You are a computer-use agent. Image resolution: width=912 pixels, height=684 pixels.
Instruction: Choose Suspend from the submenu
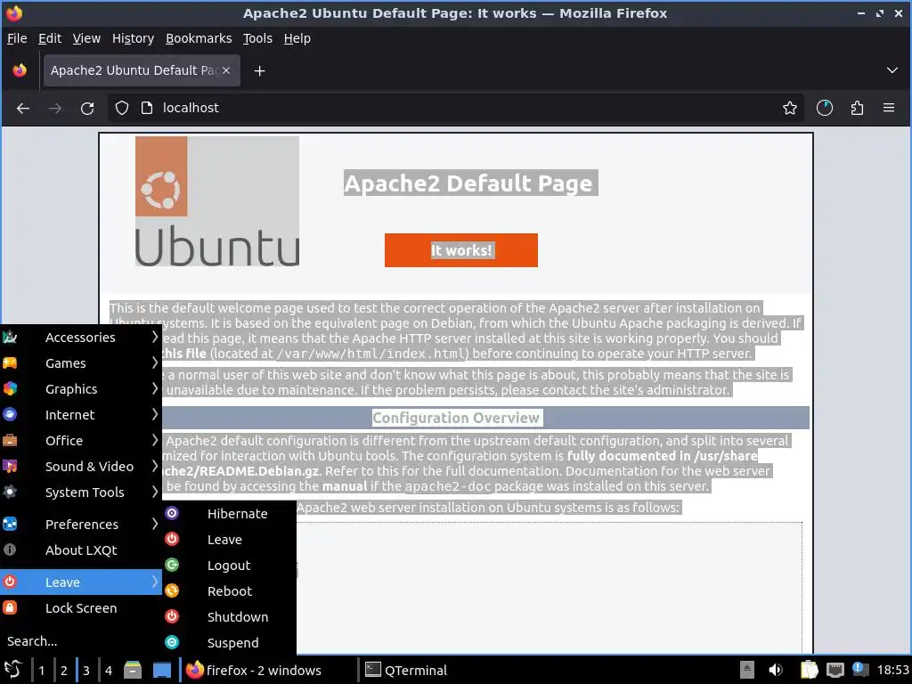[x=229, y=643]
